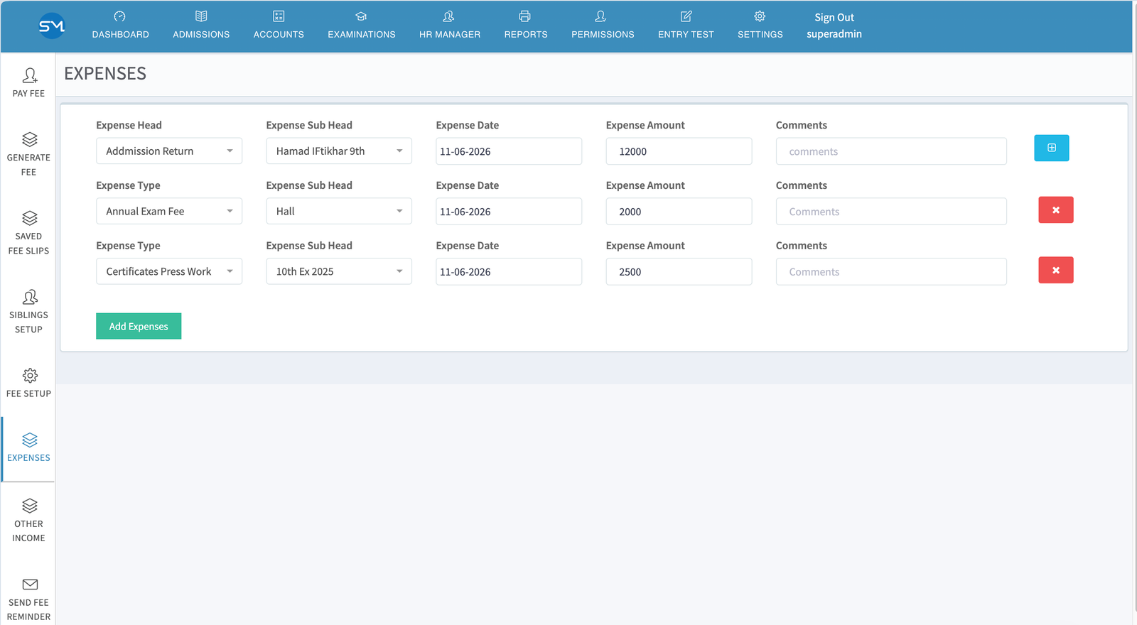
Task: Add a new expense row with the blue plus button
Action: 1051,148
